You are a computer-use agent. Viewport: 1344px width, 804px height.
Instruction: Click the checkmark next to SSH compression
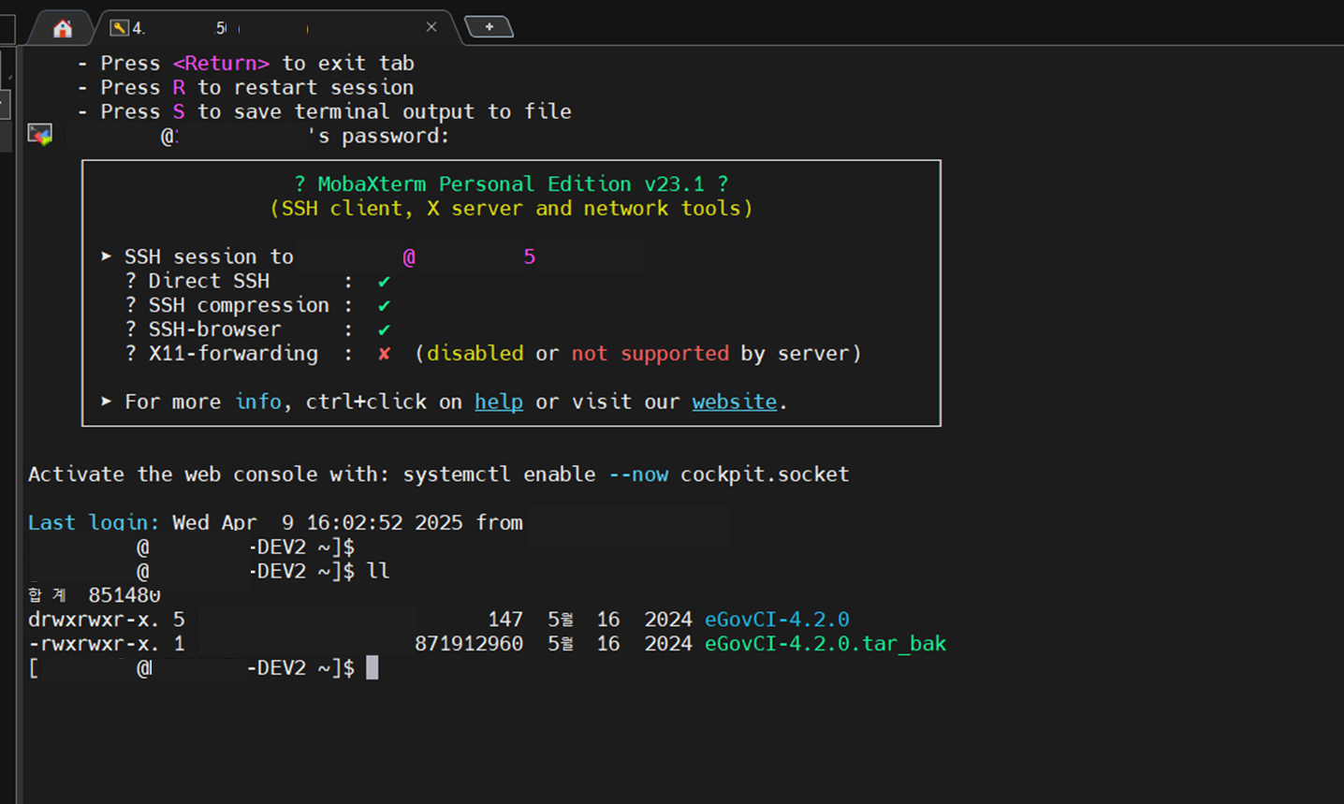[384, 306]
